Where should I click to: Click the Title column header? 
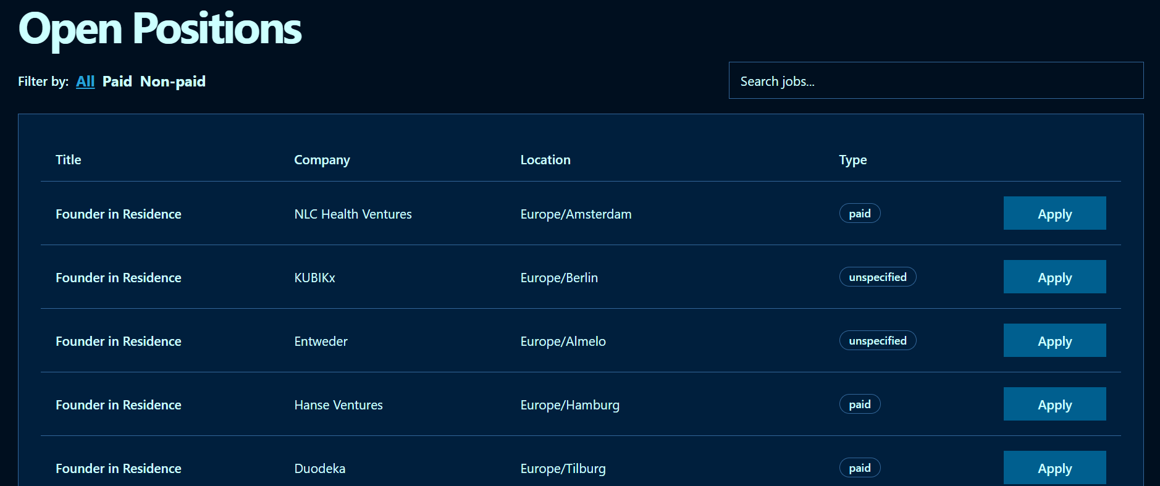69,160
